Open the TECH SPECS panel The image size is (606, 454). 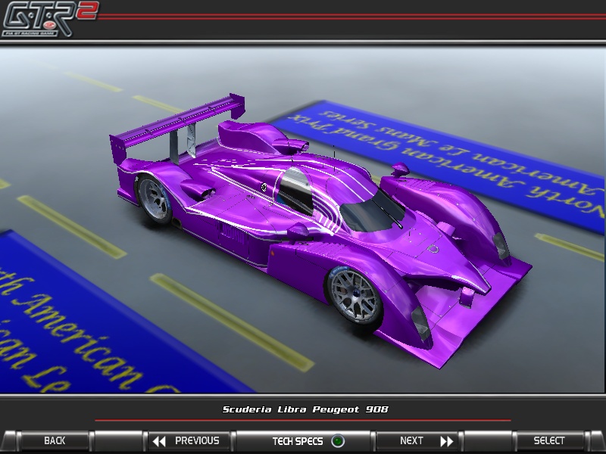tap(304, 440)
